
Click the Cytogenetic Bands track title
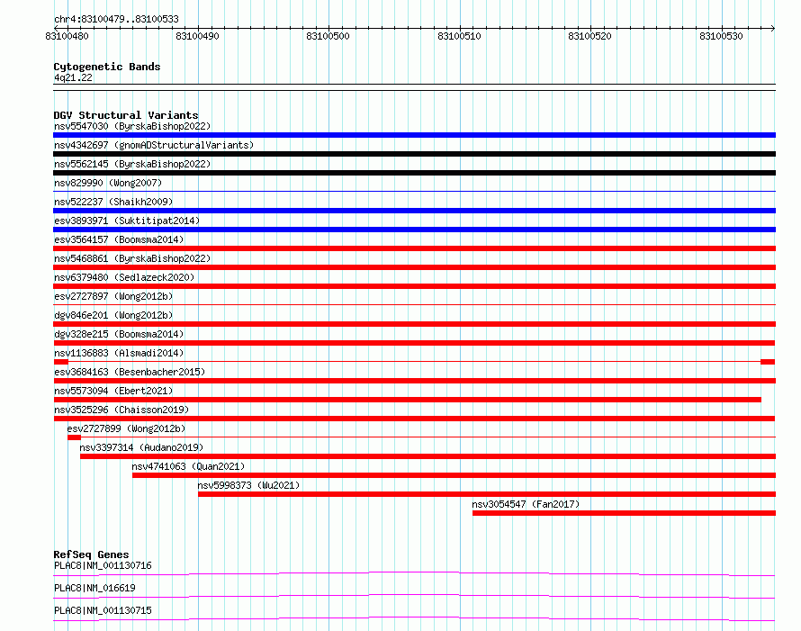pyautogui.click(x=107, y=67)
